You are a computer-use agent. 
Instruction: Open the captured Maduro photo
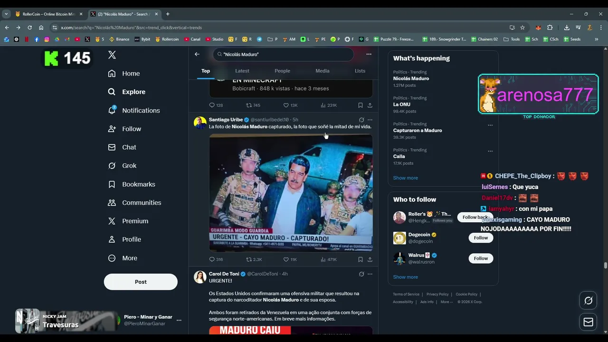tap(291, 192)
